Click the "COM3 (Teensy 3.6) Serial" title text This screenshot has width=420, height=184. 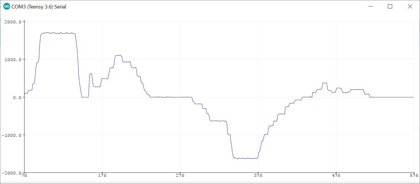click(x=39, y=7)
